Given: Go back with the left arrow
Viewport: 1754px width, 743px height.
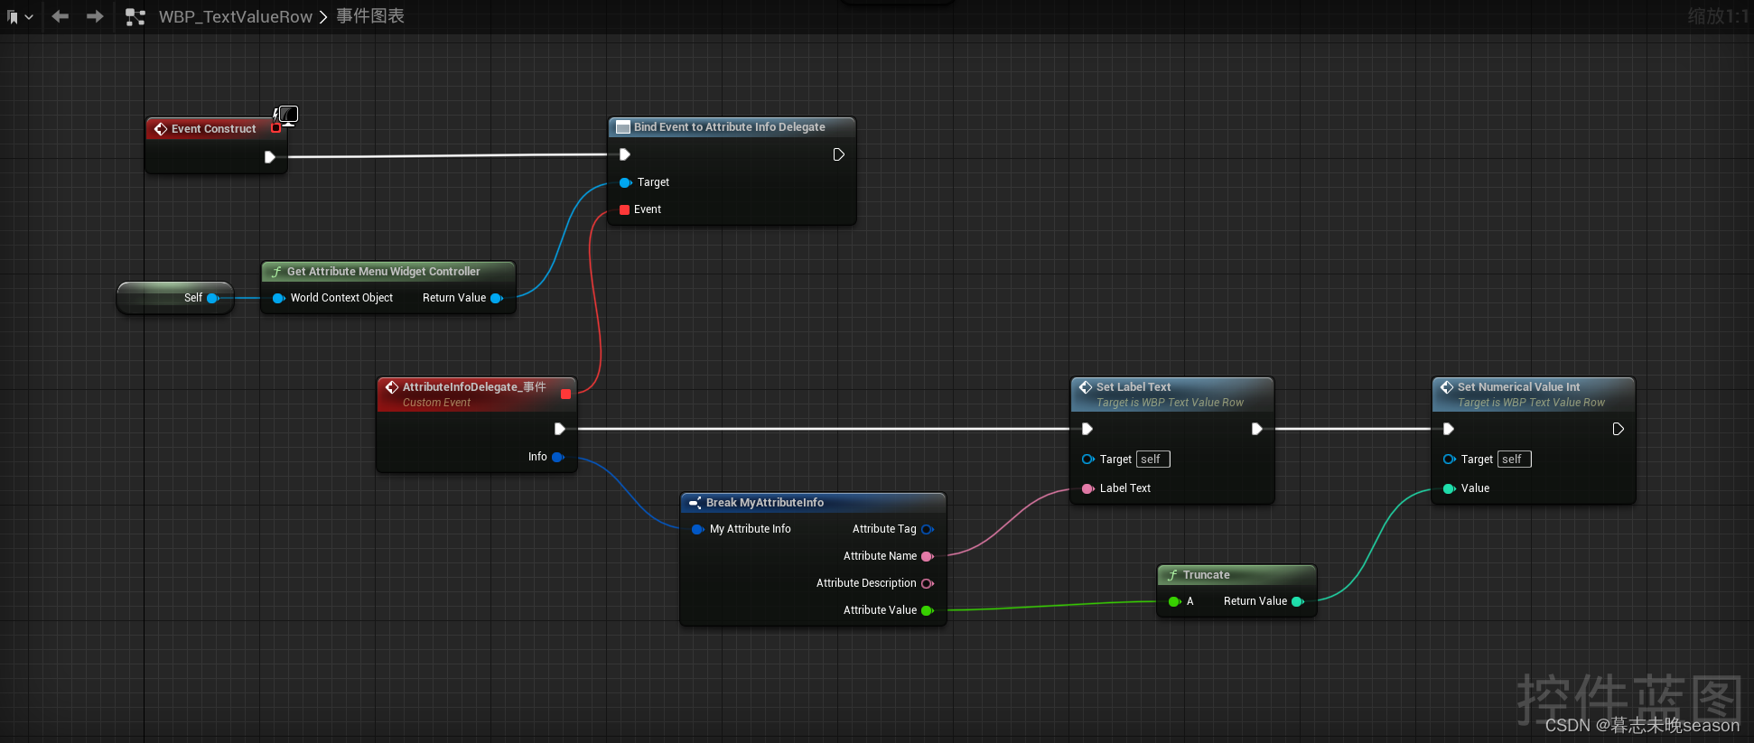Looking at the screenshot, I should tap(61, 16).
